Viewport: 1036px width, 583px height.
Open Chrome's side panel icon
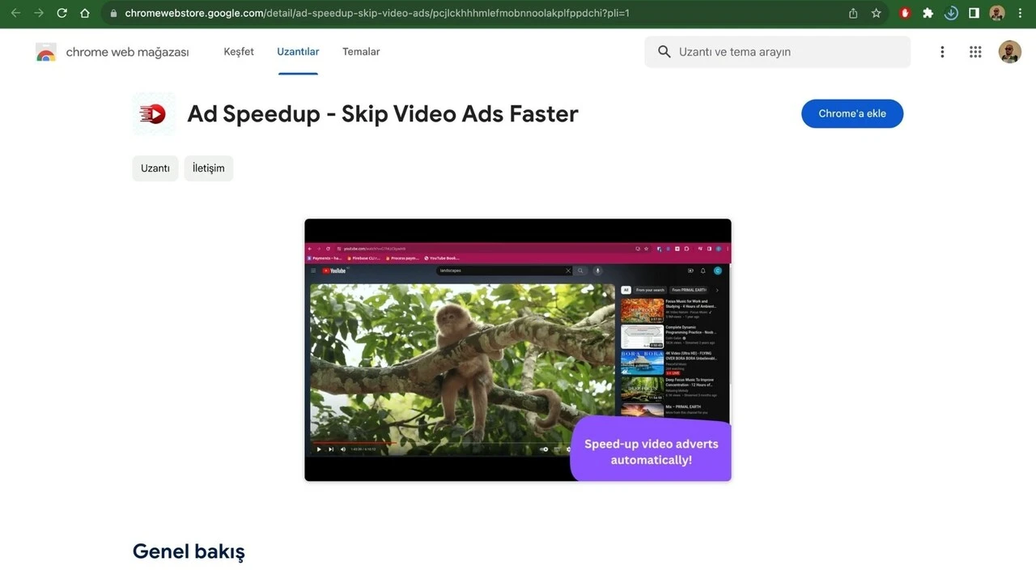pos(974,13)
